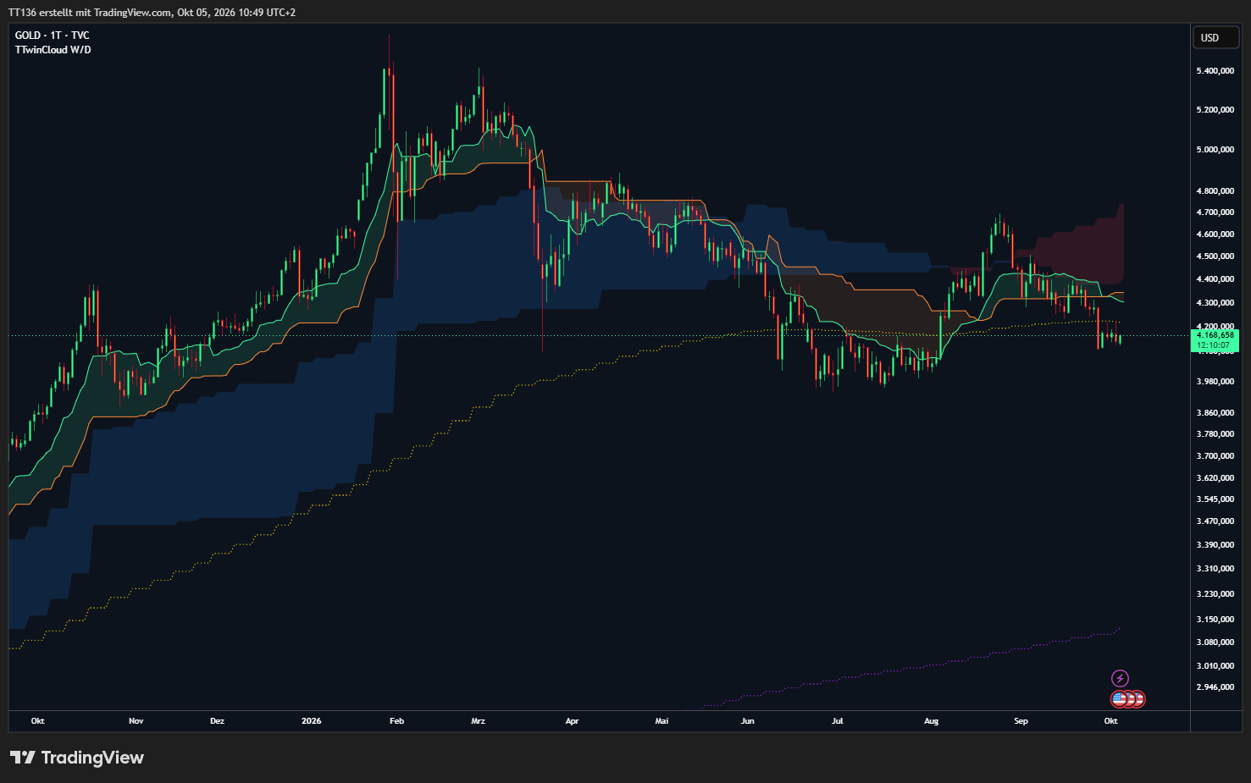Click the 4.500,000 price label
The image size is (1251, 783).
pos(1215,256)
